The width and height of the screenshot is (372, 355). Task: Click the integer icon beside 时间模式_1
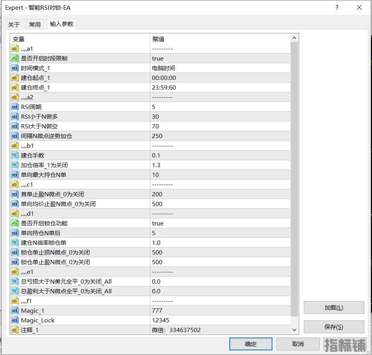click(15, 68)
